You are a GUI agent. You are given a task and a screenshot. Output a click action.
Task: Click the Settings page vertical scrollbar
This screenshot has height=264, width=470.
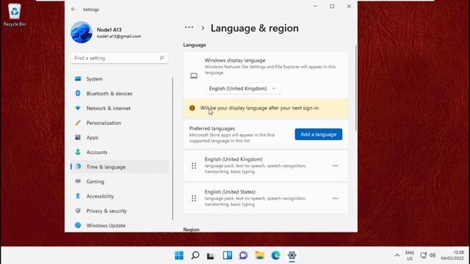click(355, 88)
